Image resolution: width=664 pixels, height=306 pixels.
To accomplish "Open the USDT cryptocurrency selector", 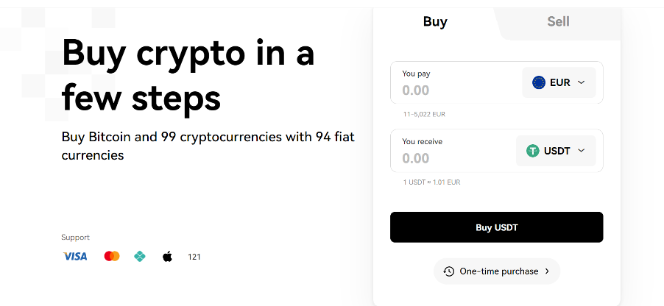I will click(x=556, y=151).
